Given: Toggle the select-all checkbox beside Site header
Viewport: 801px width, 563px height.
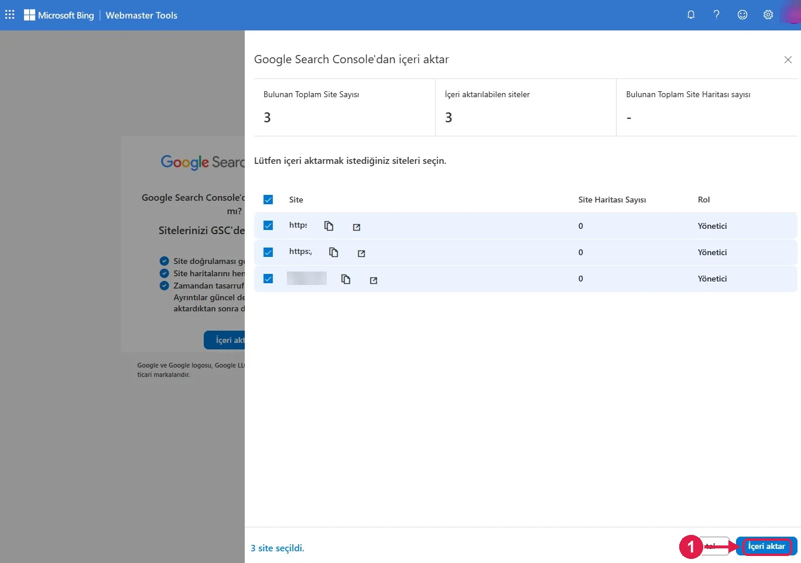Looking at the screenshot, I should [x=268, y=200].
